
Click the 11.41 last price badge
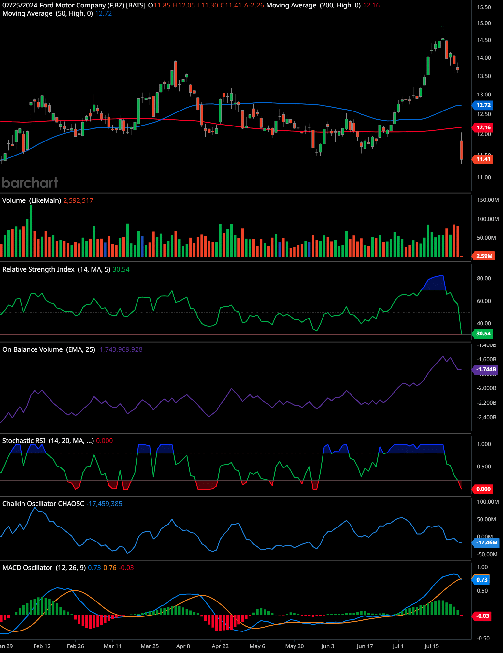pos(482,159)
